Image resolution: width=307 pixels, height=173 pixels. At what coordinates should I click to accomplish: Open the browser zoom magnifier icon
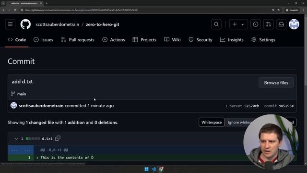click(x=273, y=10)
